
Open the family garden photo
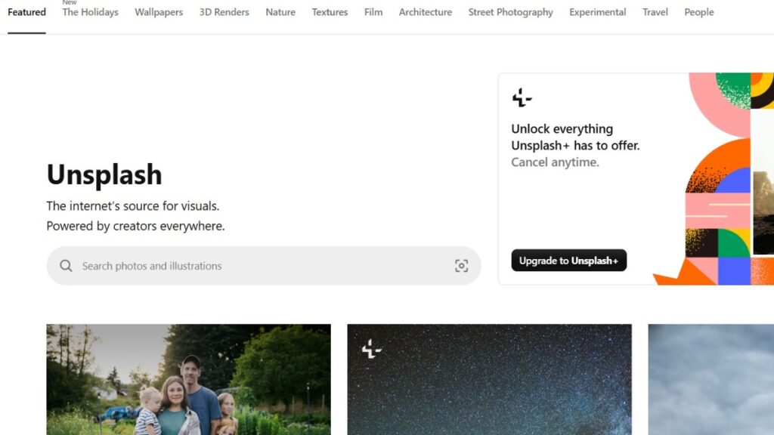point(188,380)
